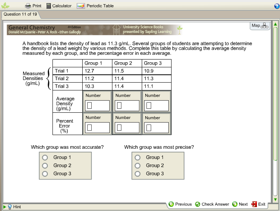Click the Trial 1 row label

[61, 71]
